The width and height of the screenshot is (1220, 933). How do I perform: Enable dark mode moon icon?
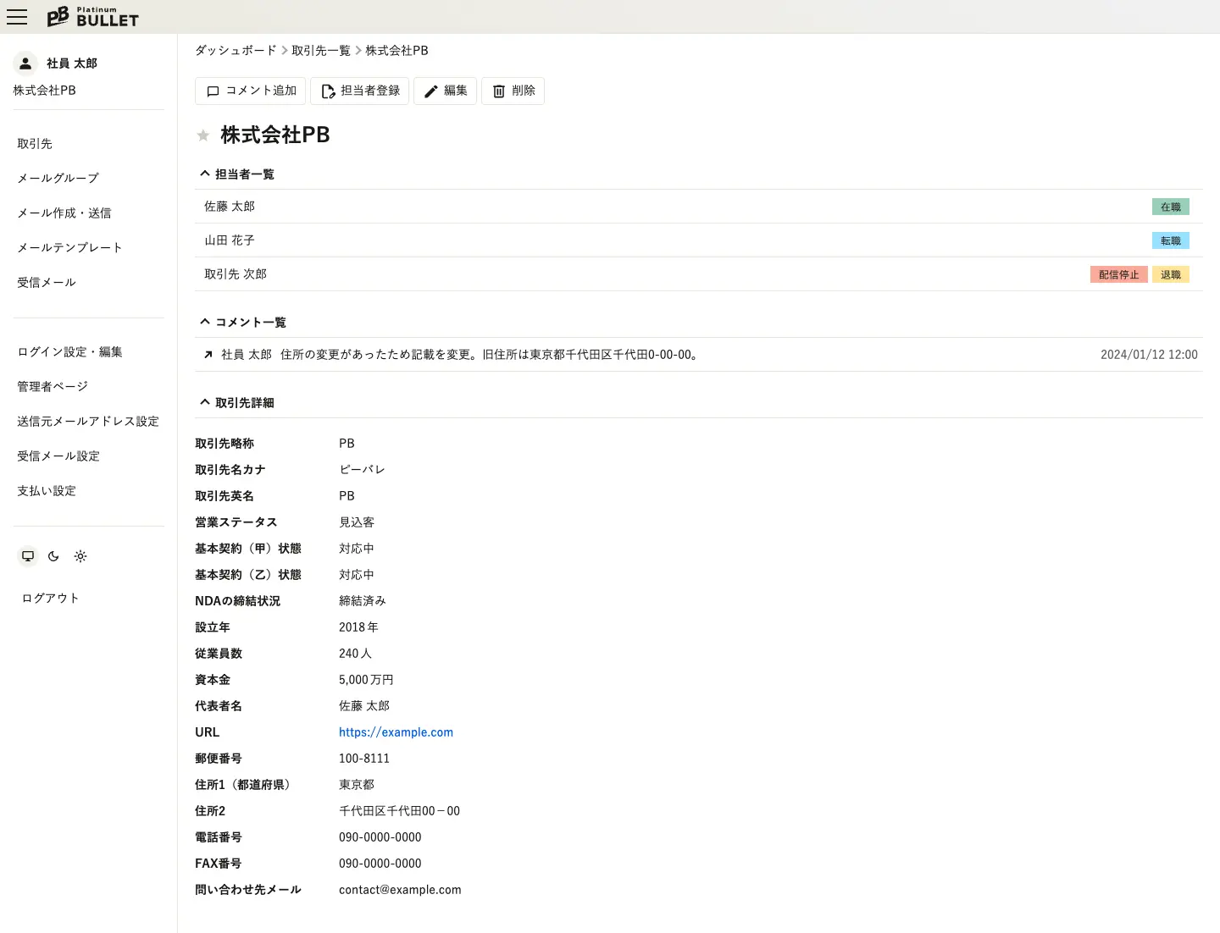pos(53,556)
